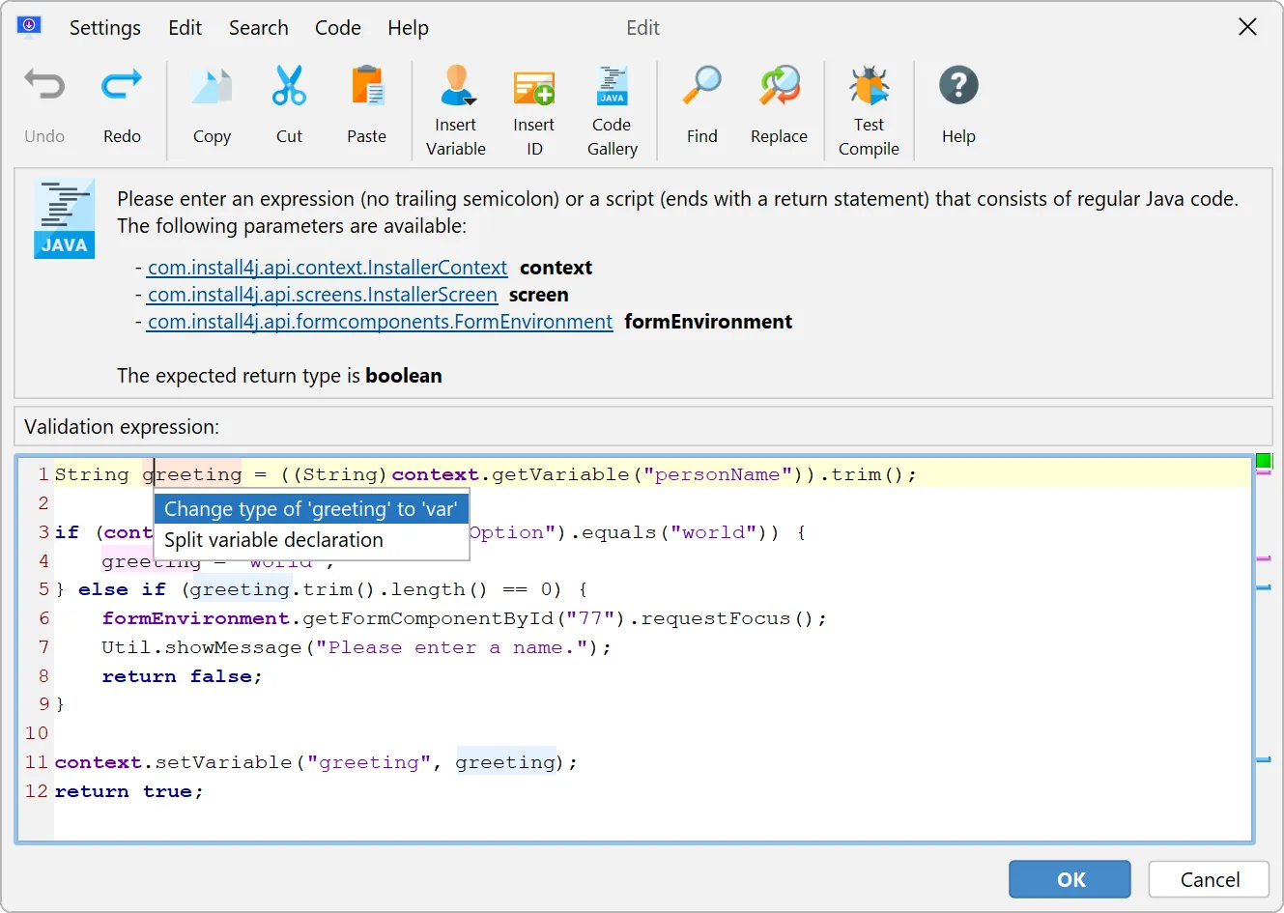Click 'getFormComponentById' on line 6

[x=429, y=618]
